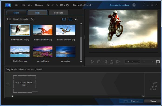Save the project with the disk icon
This screenshot has height=106, width=162.
point(48,5)
